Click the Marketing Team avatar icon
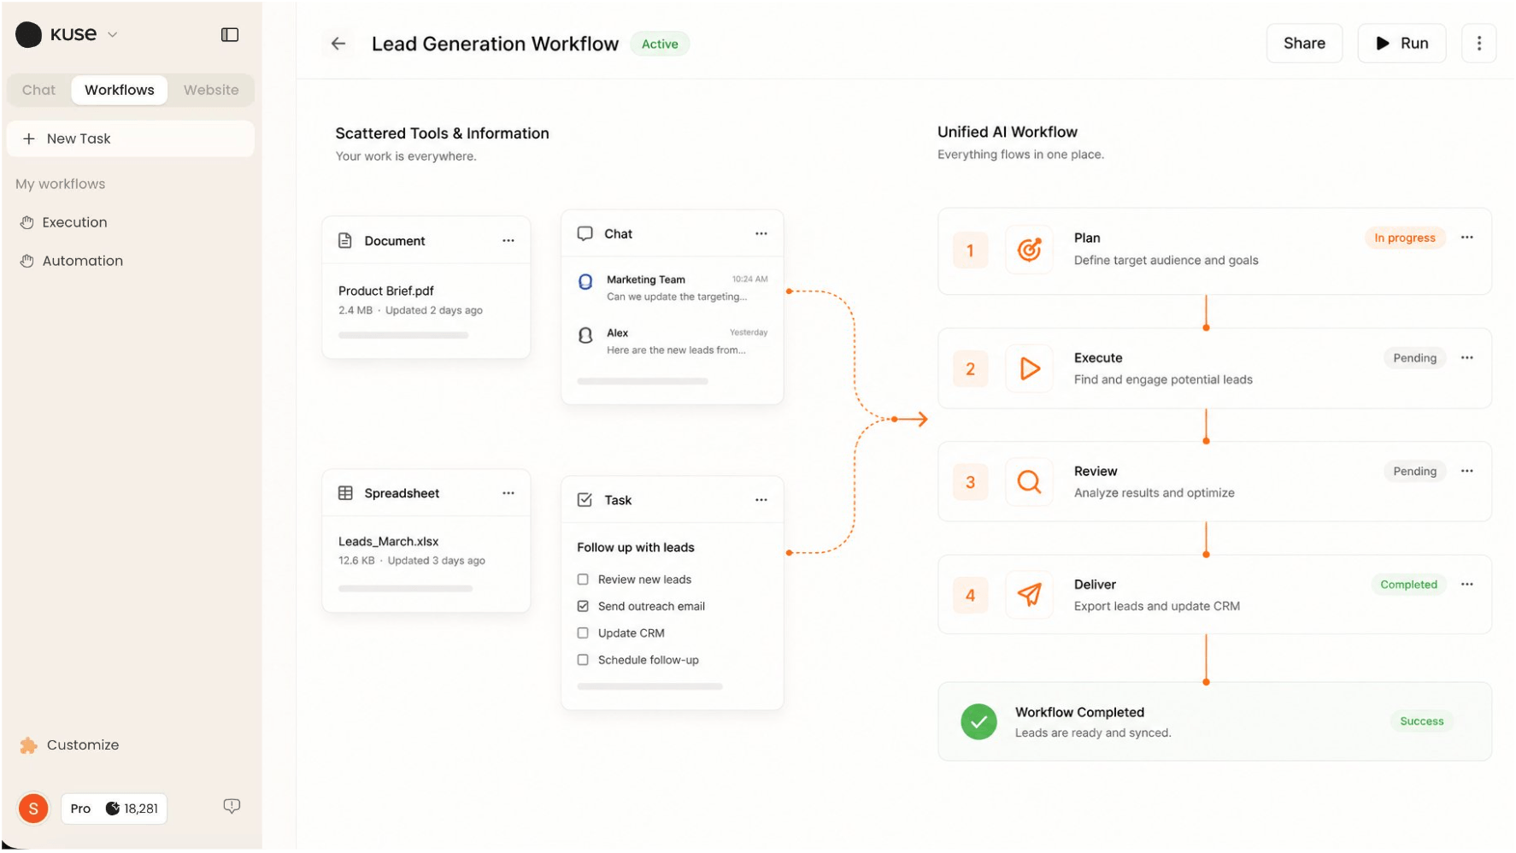The image size is (1516, 853). click(585, 282)
